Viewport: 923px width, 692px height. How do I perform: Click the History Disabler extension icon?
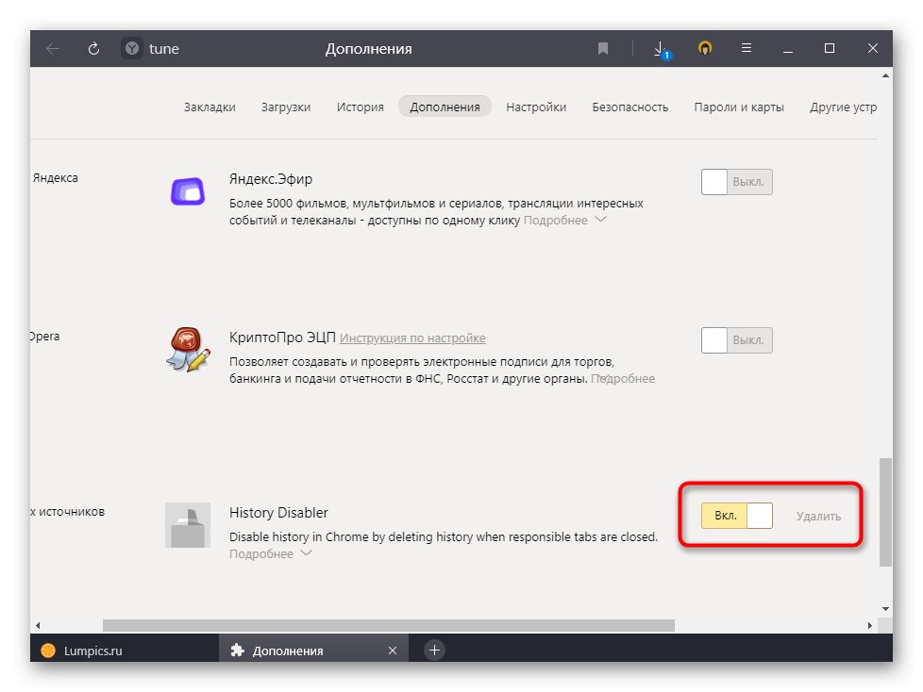pyautogui.click(x=188, y=525)
